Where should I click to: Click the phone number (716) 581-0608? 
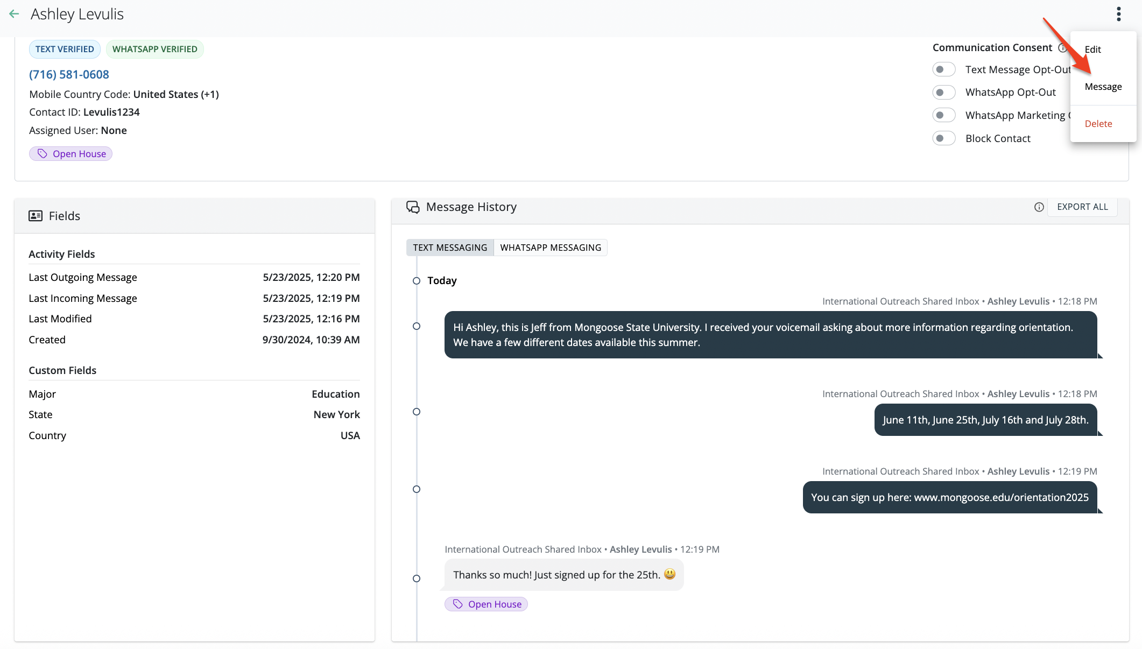pos(69,74)
